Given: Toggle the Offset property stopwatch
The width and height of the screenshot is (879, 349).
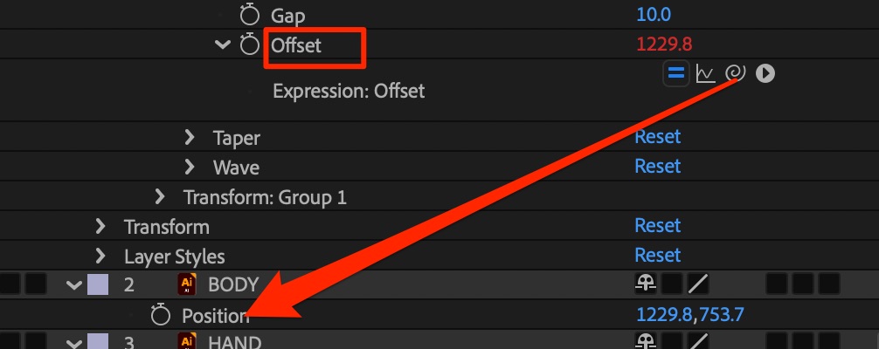Looking at the screenshot, I should click(251, 44).
